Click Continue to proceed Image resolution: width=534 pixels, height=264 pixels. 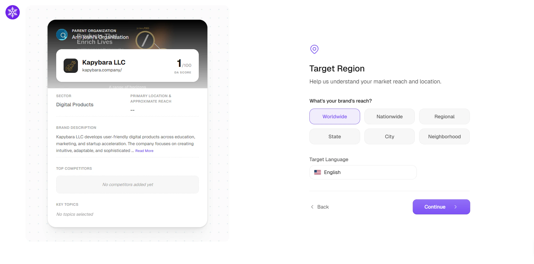click(441, 207)
